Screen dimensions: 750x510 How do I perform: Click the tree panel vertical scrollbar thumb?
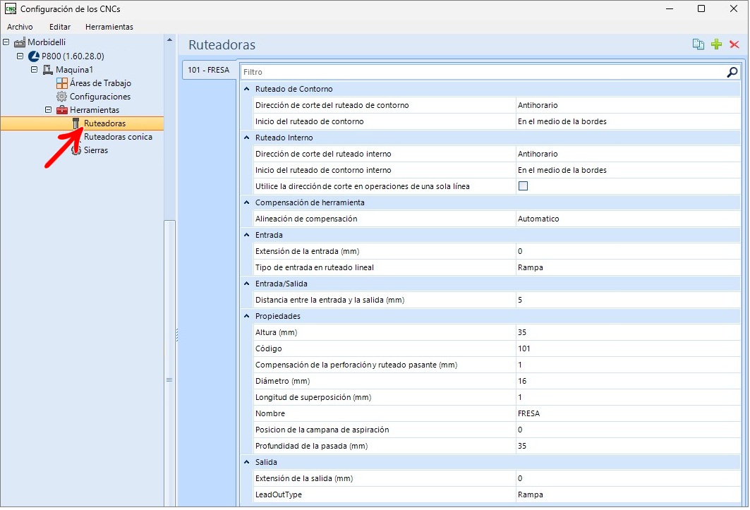tap(169, 363)
